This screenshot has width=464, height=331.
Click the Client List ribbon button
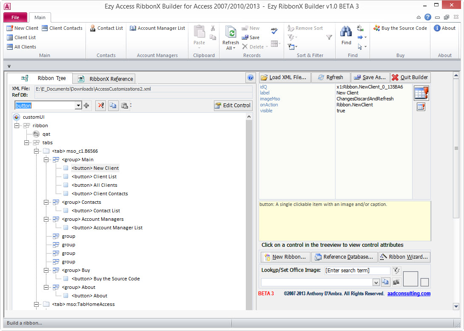[x=21, y=37]
